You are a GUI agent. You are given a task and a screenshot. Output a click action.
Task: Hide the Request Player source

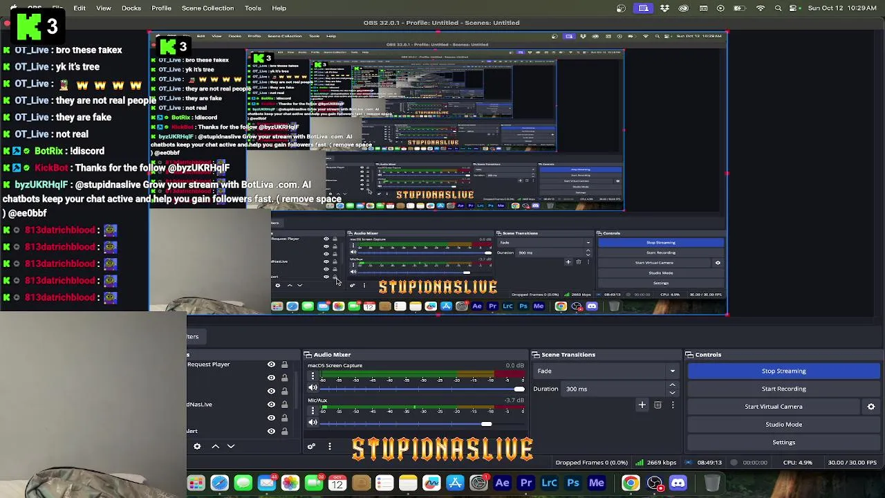coord(271,365)
